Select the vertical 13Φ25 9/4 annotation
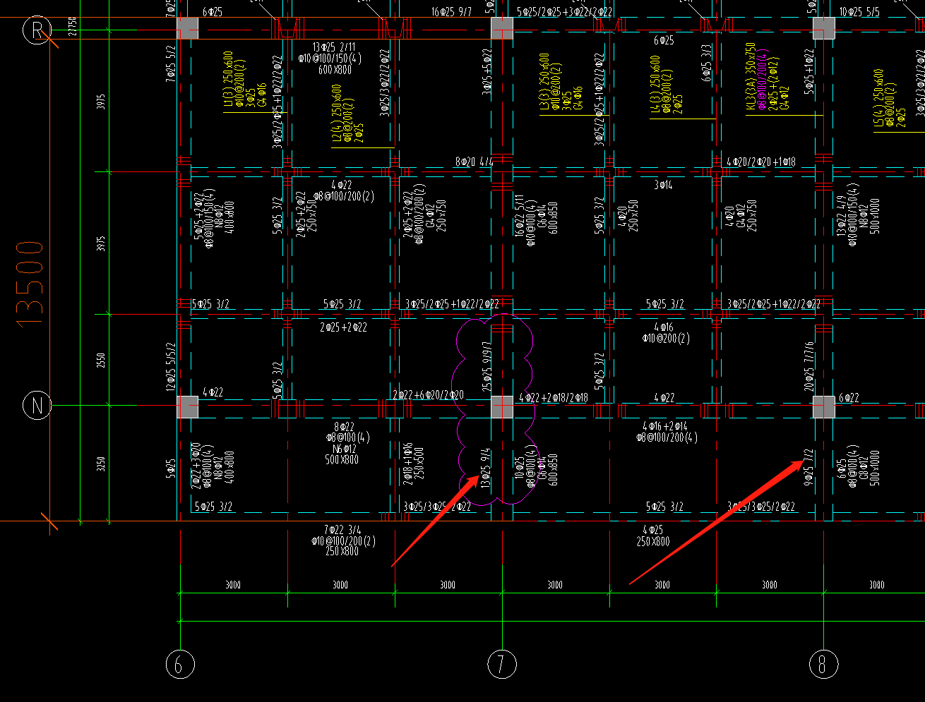Screen dimensions: 925x702 click(x=487, y=468)
